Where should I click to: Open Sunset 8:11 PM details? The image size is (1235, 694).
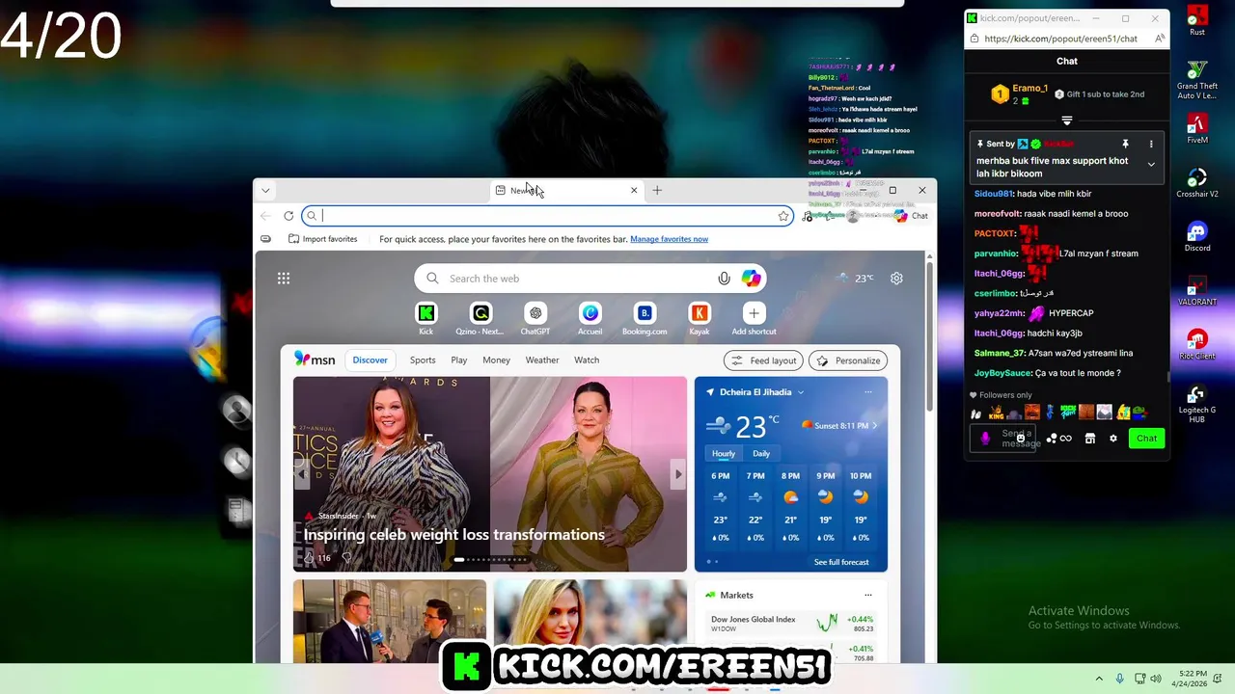click(840, 425)
